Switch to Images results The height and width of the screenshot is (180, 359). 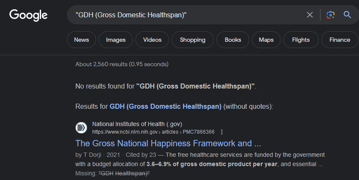click(116, 40)
